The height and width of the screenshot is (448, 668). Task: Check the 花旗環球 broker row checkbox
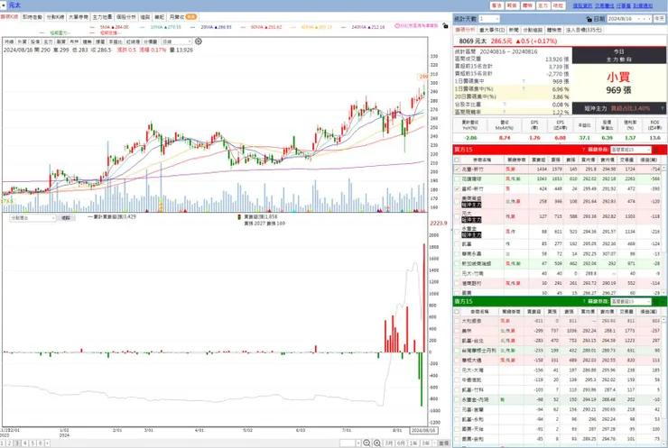457,179
